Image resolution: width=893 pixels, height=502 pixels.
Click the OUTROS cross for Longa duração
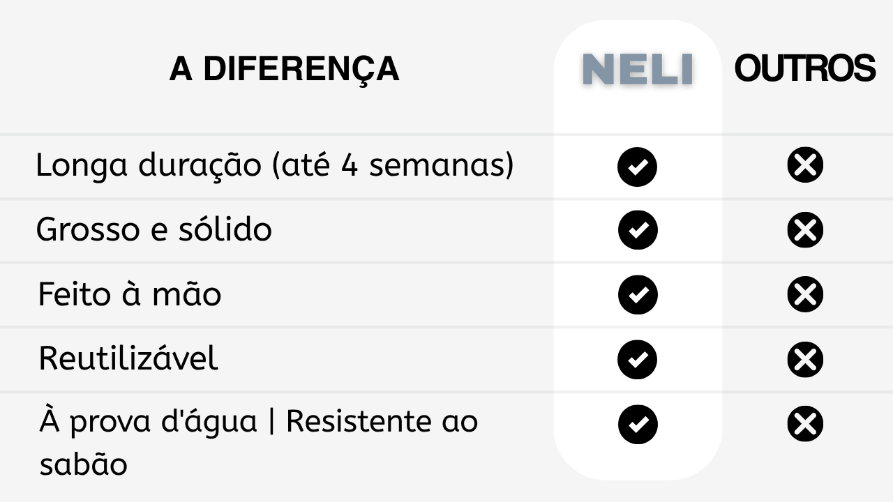tap(805, 165)
